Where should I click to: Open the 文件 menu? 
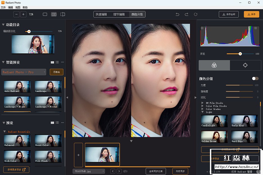(3, 7)
